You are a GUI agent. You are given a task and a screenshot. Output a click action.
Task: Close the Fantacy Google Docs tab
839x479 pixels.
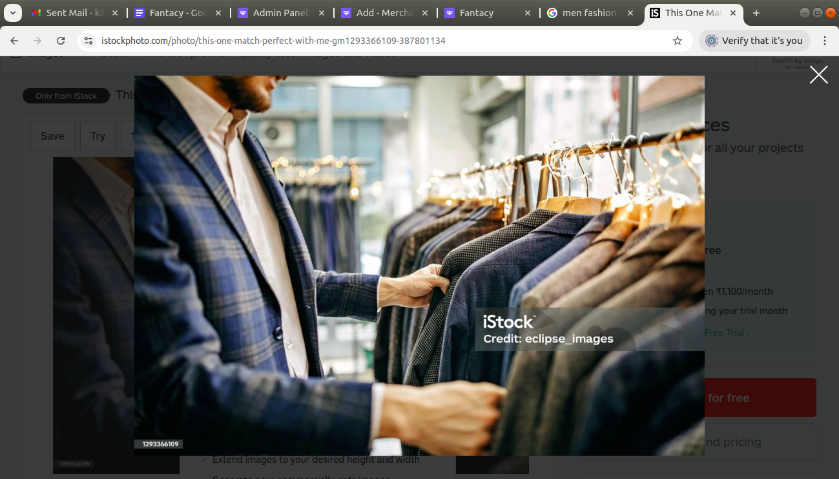click(218, 13)
